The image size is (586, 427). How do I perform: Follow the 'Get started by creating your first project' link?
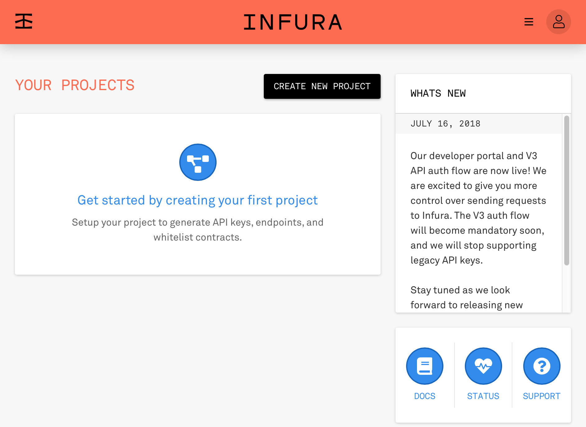pos(198,200)
